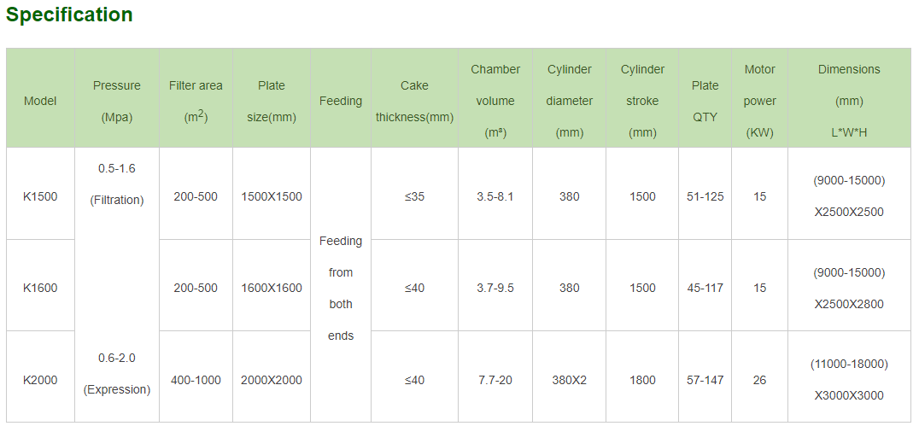Click the 380X2 cylinder diameter cell

570,380
